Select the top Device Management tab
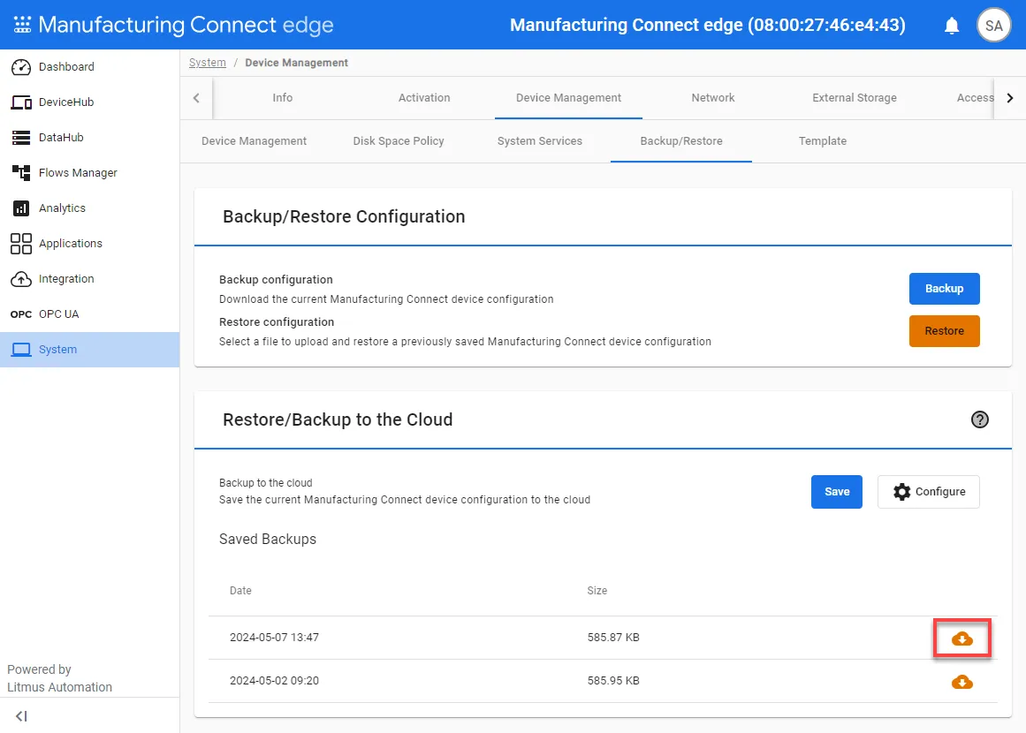 (568, 97)
